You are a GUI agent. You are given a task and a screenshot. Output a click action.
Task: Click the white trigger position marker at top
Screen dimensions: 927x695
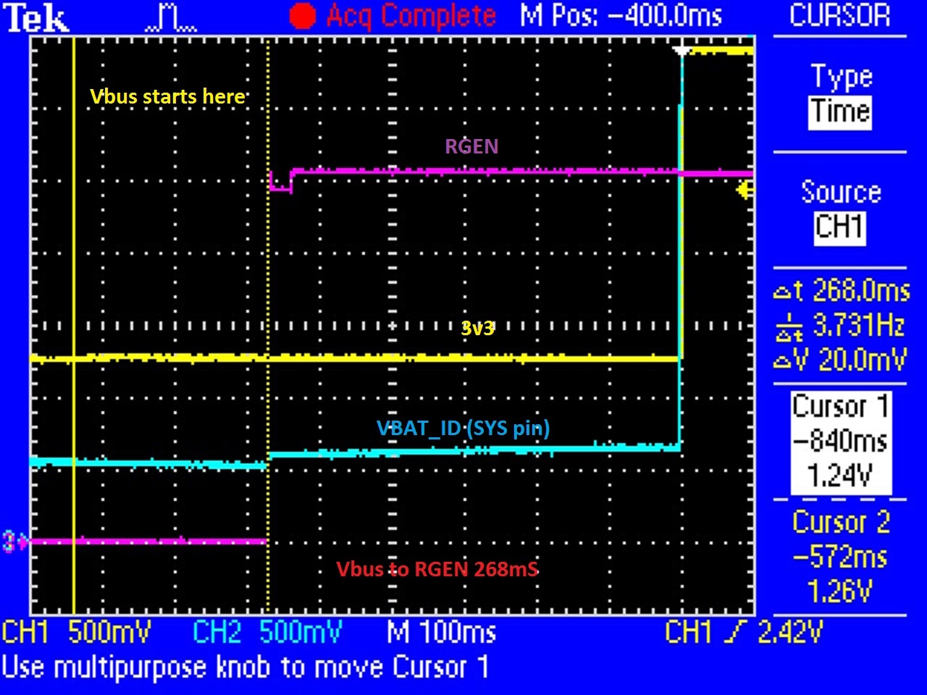681,51
